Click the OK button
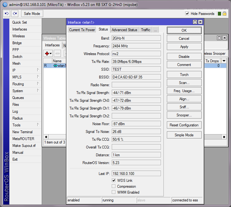 (184, 31)
